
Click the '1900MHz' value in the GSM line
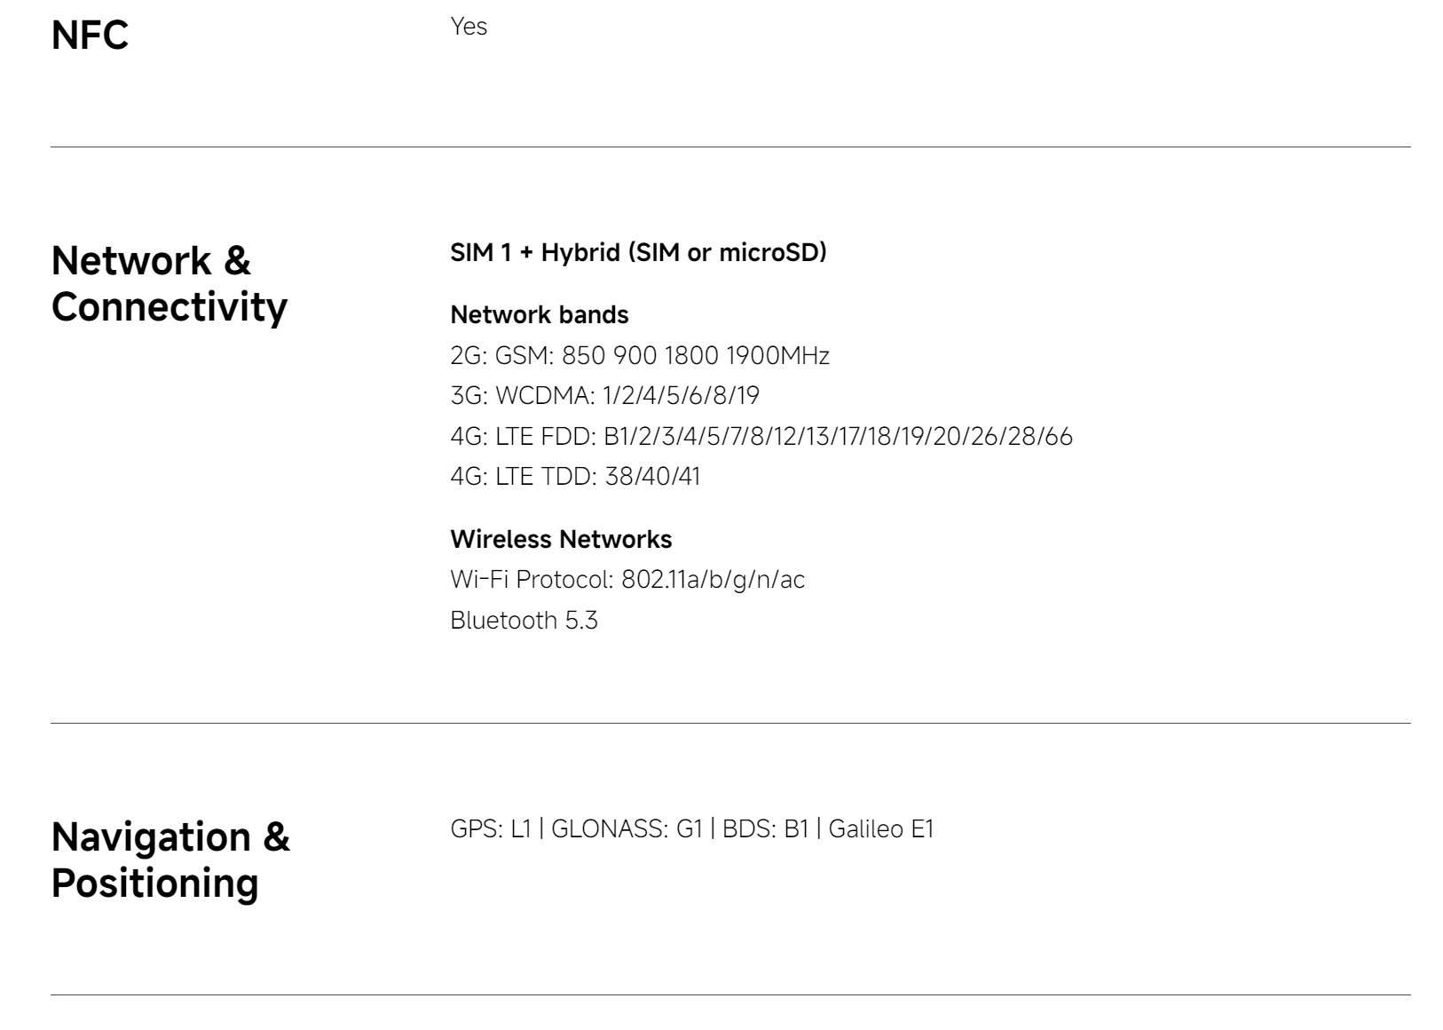[777, 356]
